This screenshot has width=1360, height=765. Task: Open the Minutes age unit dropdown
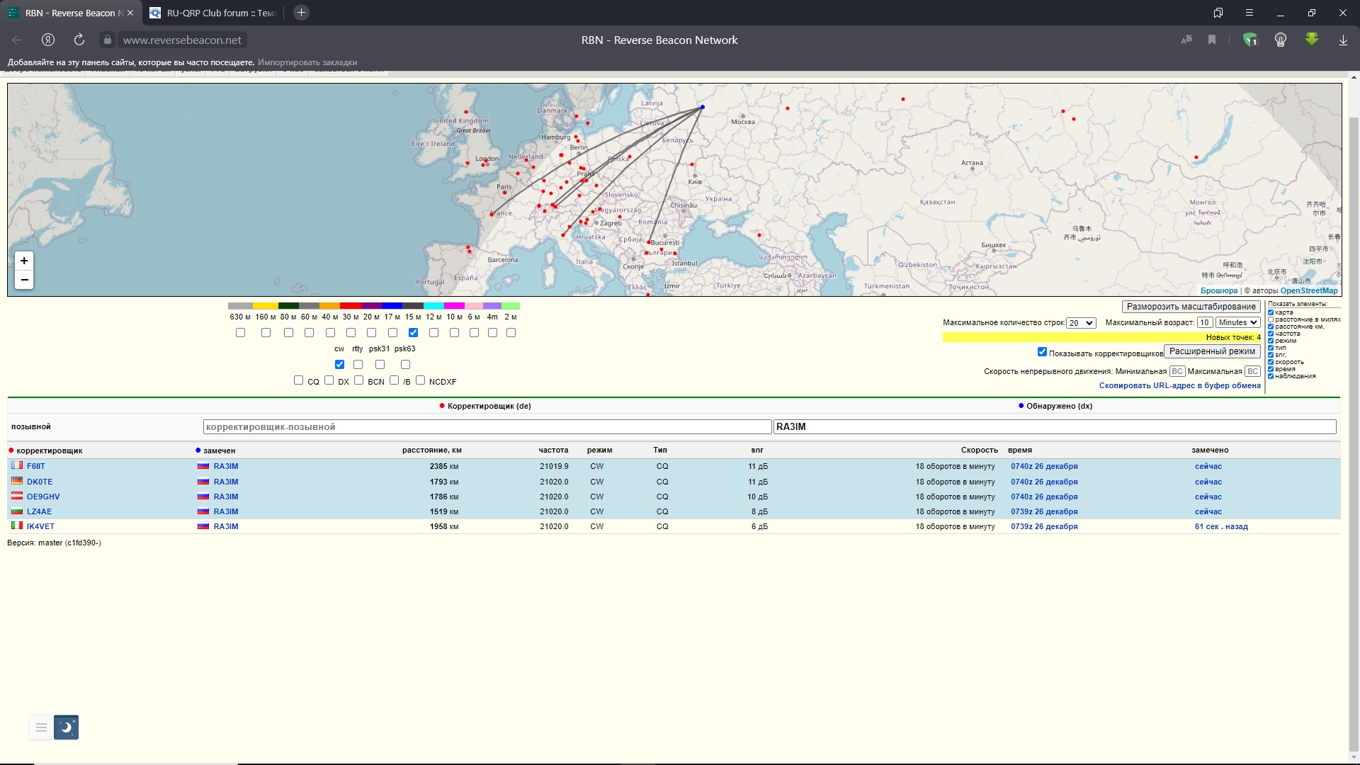click(x=1237, y=322)
